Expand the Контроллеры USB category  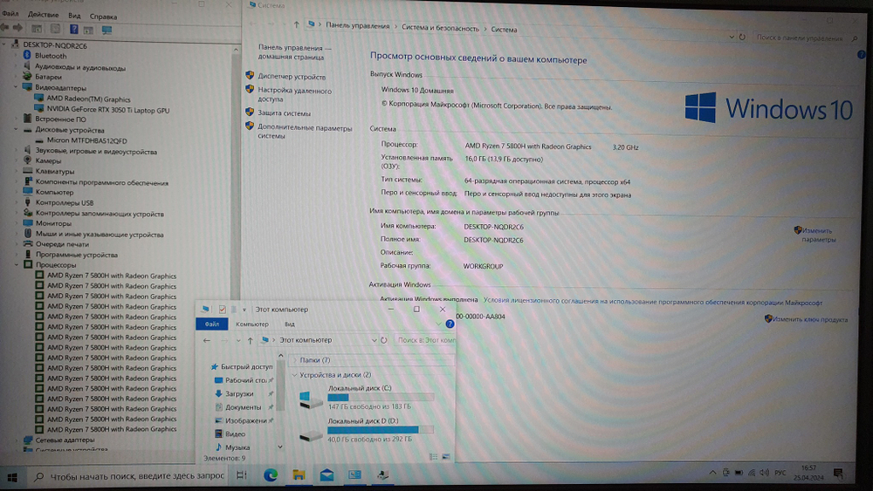[x=16, y=203]
